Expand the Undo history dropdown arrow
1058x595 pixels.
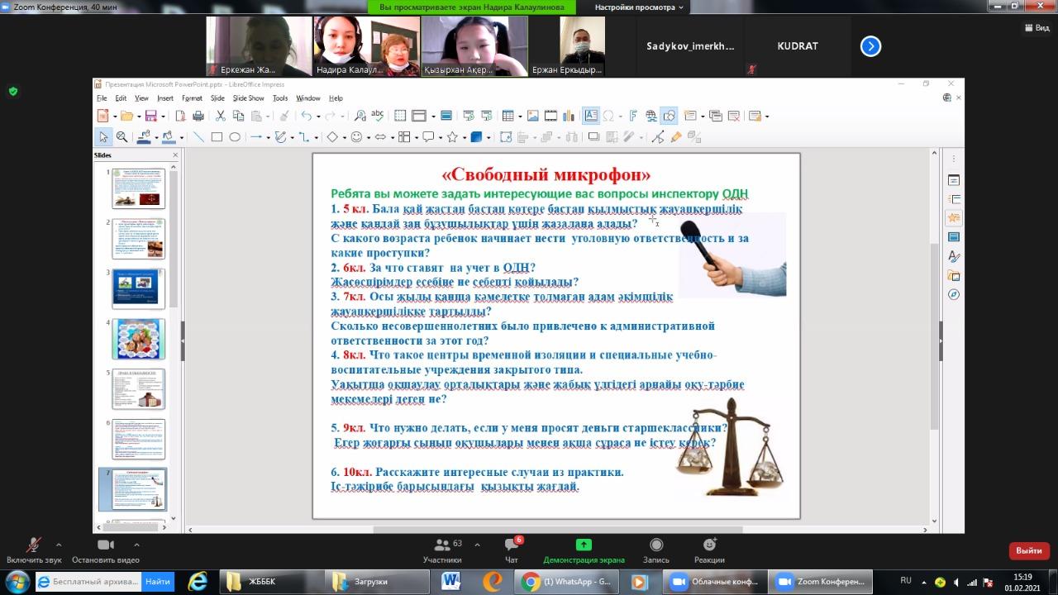[x=317, y=117]
